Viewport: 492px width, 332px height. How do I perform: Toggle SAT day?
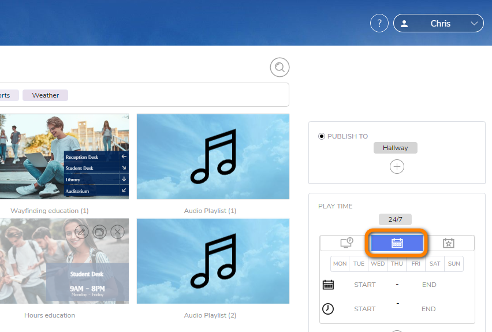435,264
